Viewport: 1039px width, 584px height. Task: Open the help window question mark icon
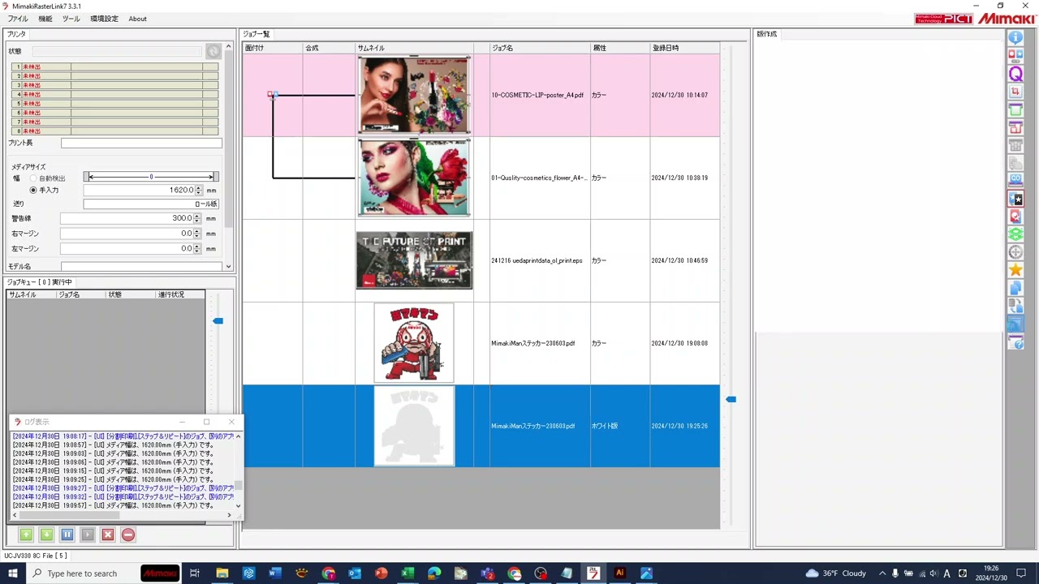tap(1015, 342)
